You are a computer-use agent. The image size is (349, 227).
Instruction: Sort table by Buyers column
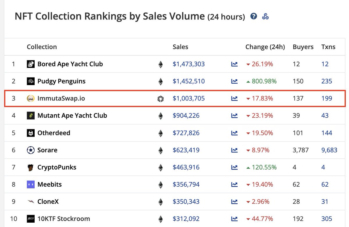tap(303, 47)
